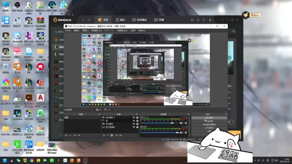Toggle lock on window capture source 猫
Image resolution: width=292 pixels, height=164 pixels.
click(137, 121)
